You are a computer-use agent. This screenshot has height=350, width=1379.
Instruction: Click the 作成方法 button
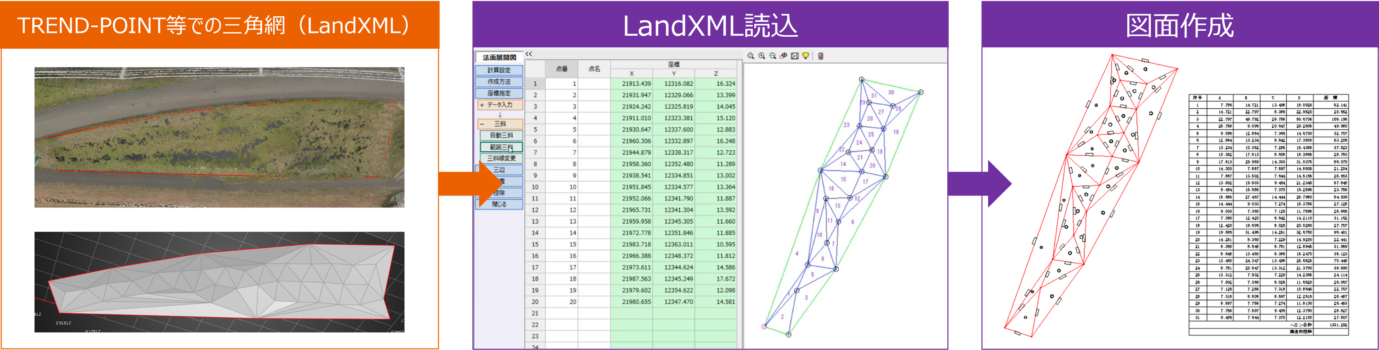pyautogui.click(x=499, y=82)
